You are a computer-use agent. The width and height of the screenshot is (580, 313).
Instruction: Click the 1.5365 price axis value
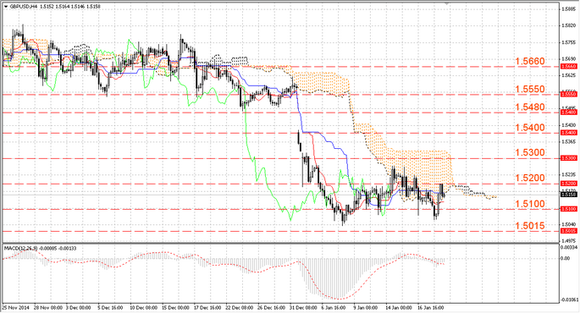tap(568, 141)
